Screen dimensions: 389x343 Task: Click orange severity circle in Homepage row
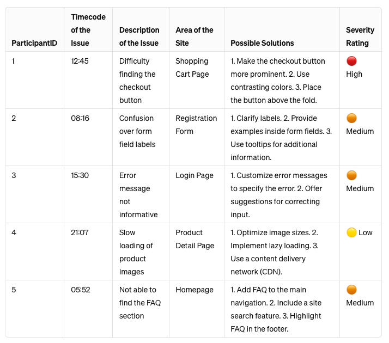point(351,290)
